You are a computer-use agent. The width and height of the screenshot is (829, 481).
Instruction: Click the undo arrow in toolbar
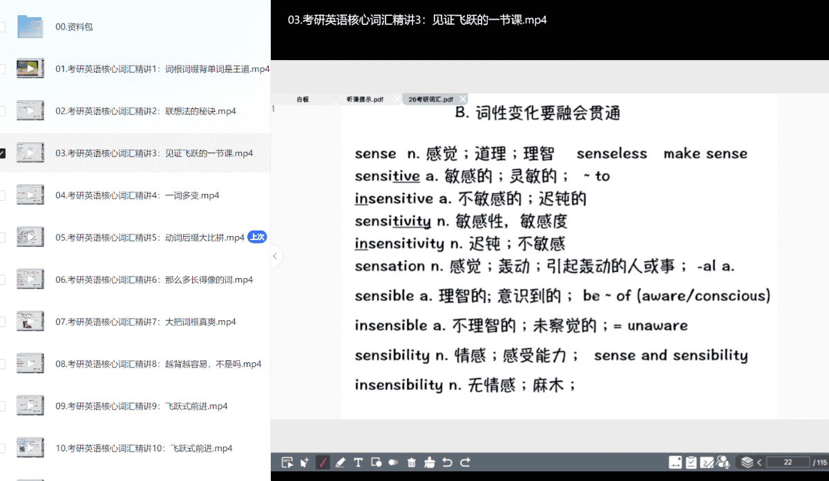pyautogui.click(x=447, y=462)
